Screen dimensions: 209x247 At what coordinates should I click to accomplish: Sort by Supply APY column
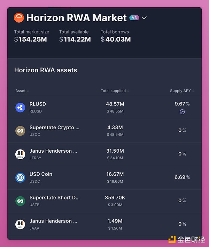(x=182, y=91)
